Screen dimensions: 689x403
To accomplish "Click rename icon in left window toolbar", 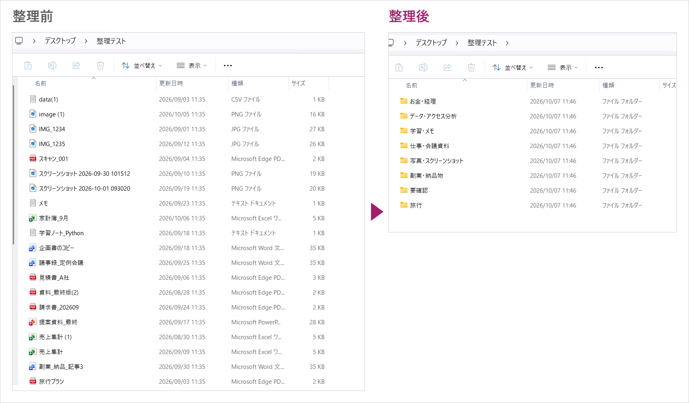I will coord(52,65).
